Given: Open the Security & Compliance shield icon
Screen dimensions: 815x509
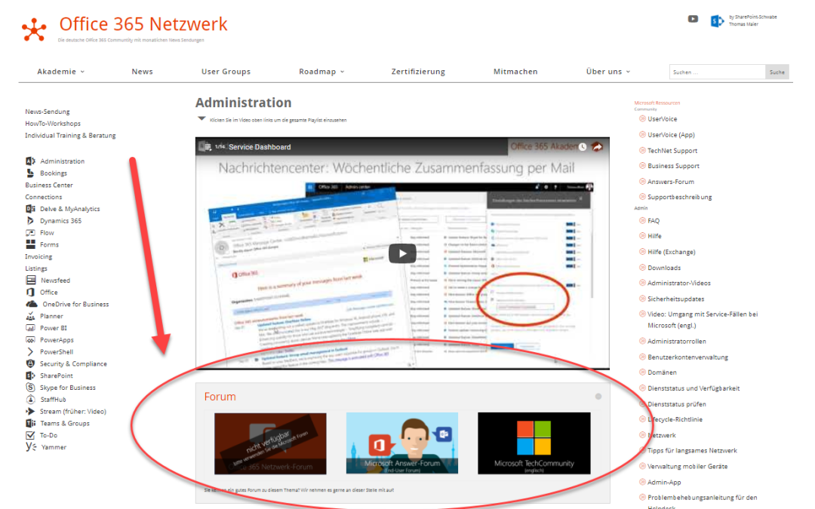Looking at the screenshot, I should (31, 363).
